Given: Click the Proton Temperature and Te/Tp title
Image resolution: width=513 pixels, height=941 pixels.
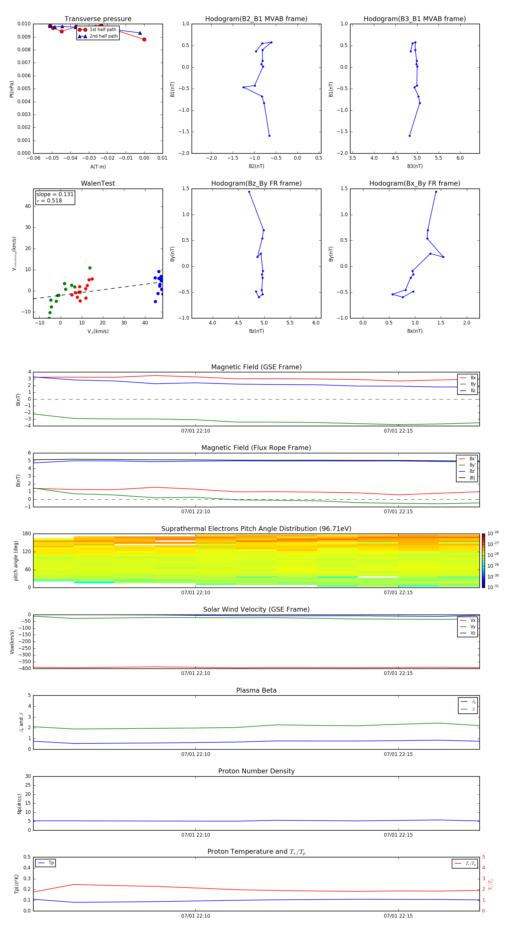Looking at the screenshot, I should [x=256, y=852].
